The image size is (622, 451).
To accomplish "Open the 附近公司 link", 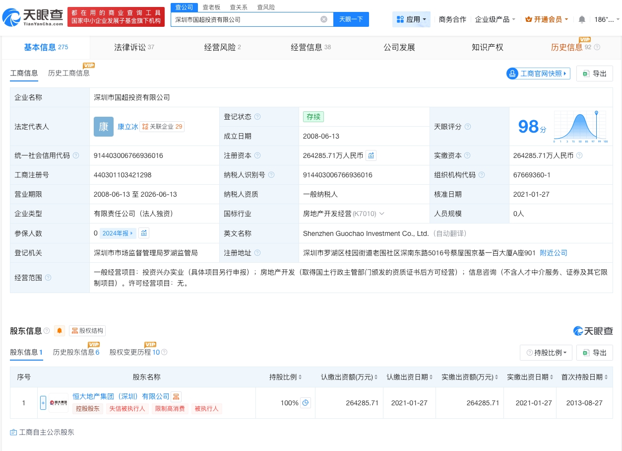I will 554,253.
